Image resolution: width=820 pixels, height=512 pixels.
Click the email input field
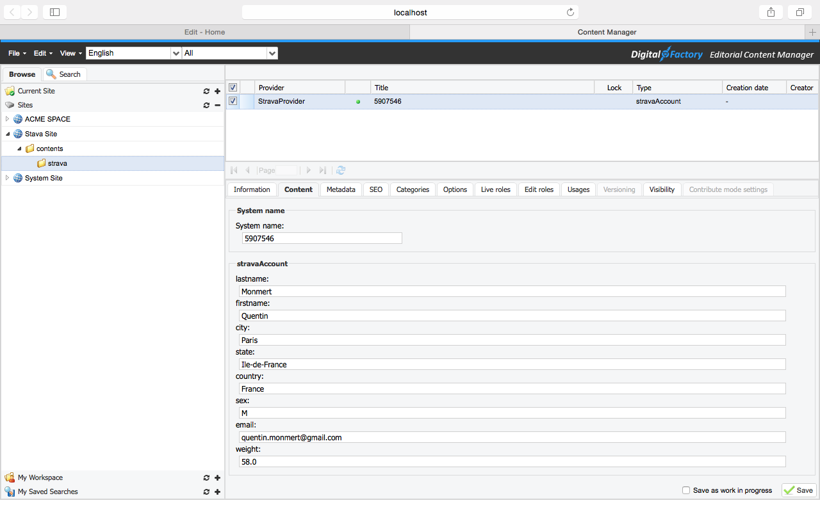point(511,438)
